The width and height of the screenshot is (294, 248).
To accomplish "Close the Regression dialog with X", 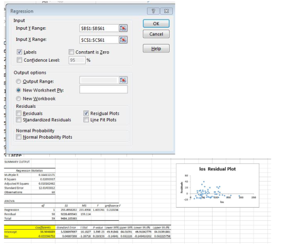I will 166,11.
